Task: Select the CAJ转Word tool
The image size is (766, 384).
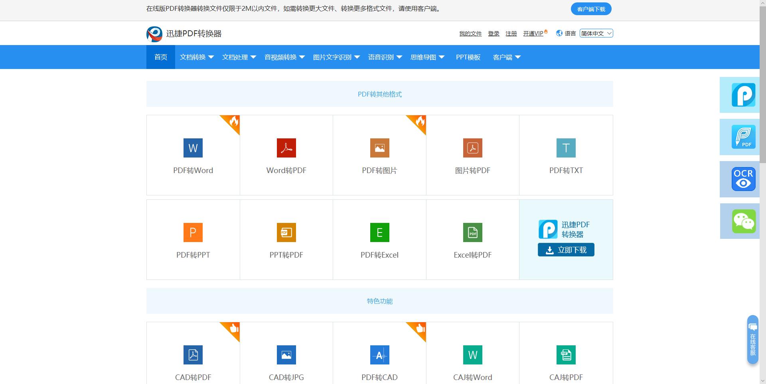Action: point(472,361)
